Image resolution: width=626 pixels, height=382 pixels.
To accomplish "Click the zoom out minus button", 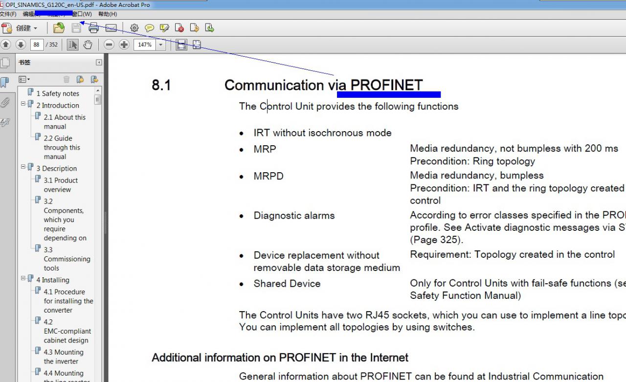I will click(x=109, y=45).
